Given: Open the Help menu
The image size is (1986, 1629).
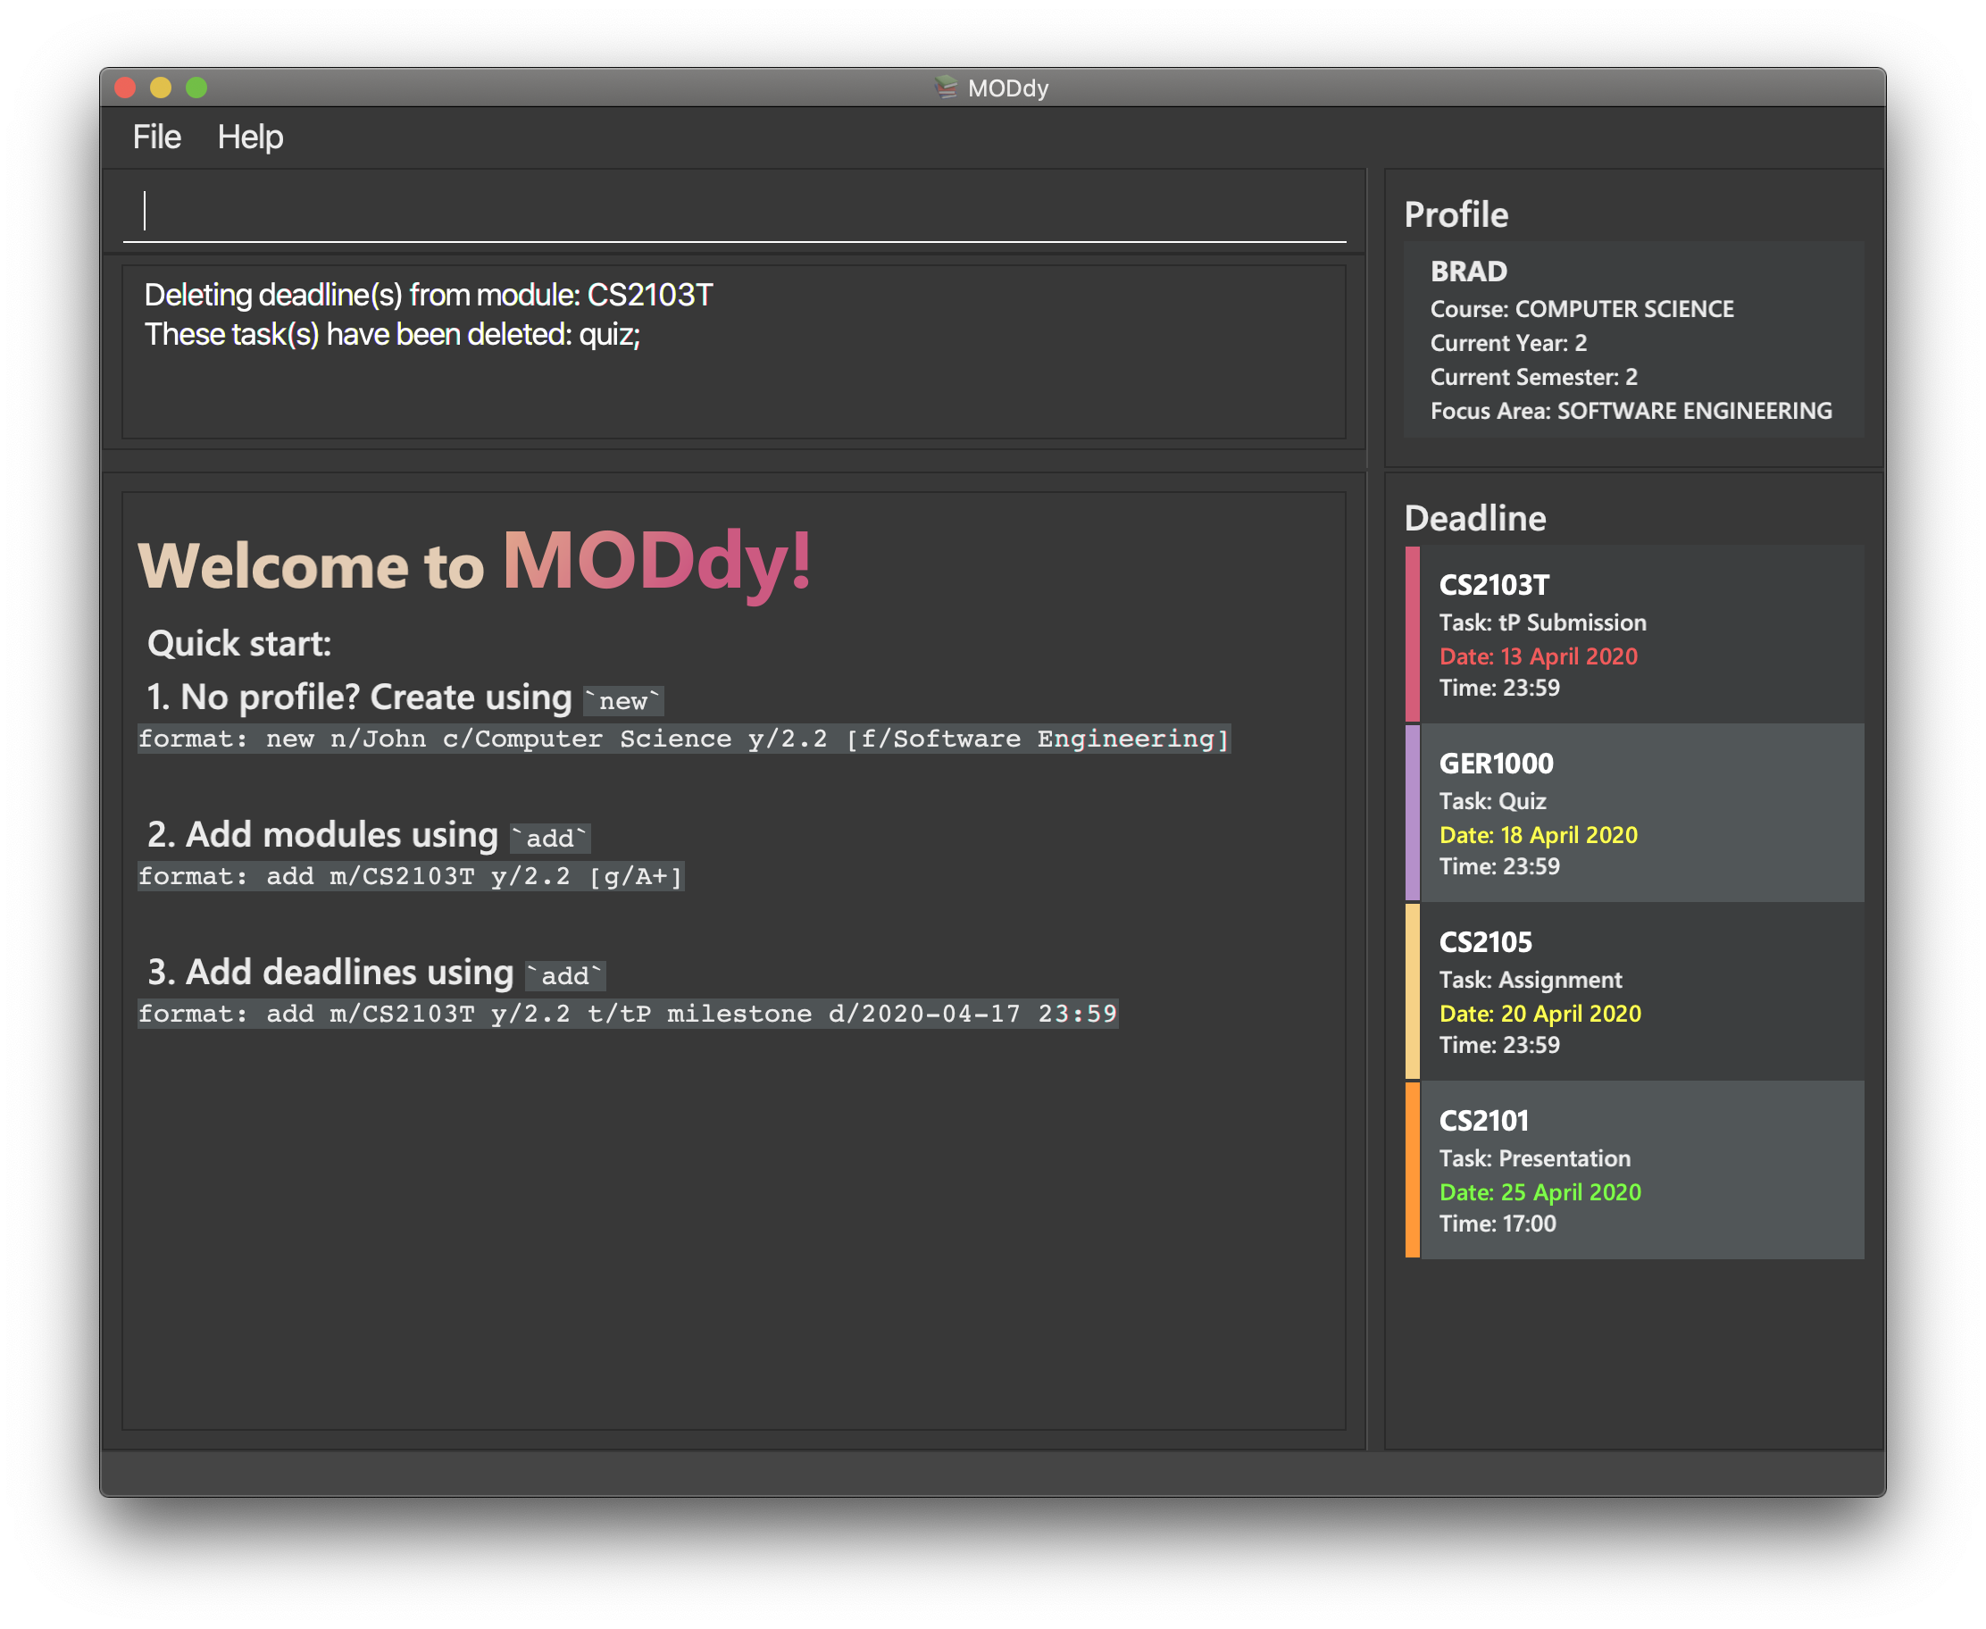Looking at the screenshot, I should 253,136.
